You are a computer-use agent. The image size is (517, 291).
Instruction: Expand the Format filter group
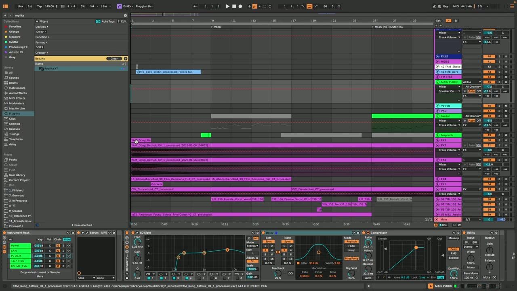[41, 42]
